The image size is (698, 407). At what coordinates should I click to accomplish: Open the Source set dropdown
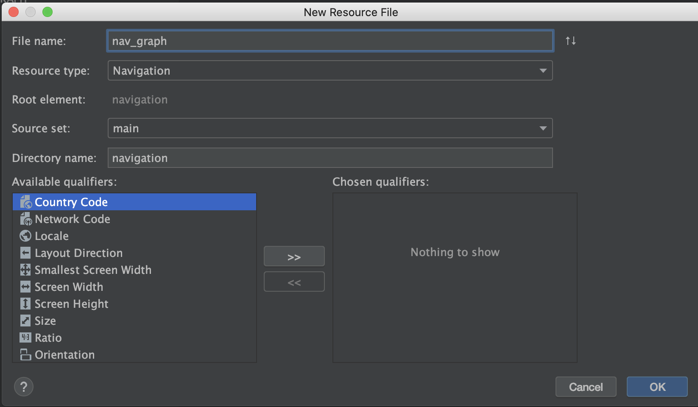[330, 128]
